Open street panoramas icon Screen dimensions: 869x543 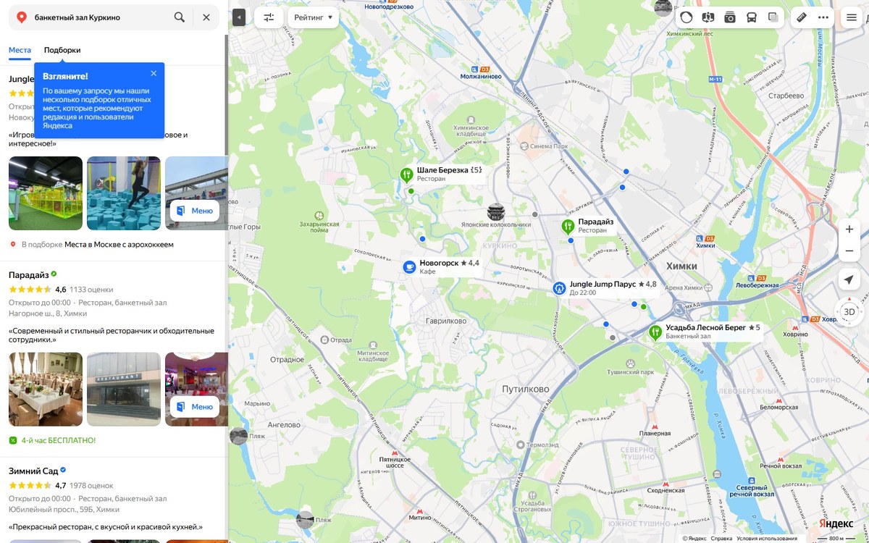708,17
